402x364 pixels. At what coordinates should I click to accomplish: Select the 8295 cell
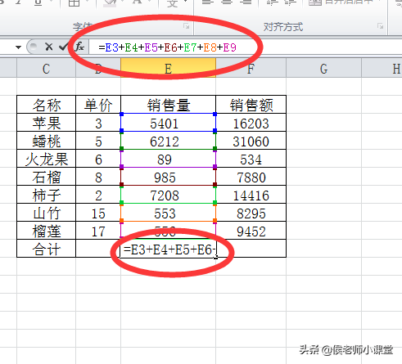(251, 213)
